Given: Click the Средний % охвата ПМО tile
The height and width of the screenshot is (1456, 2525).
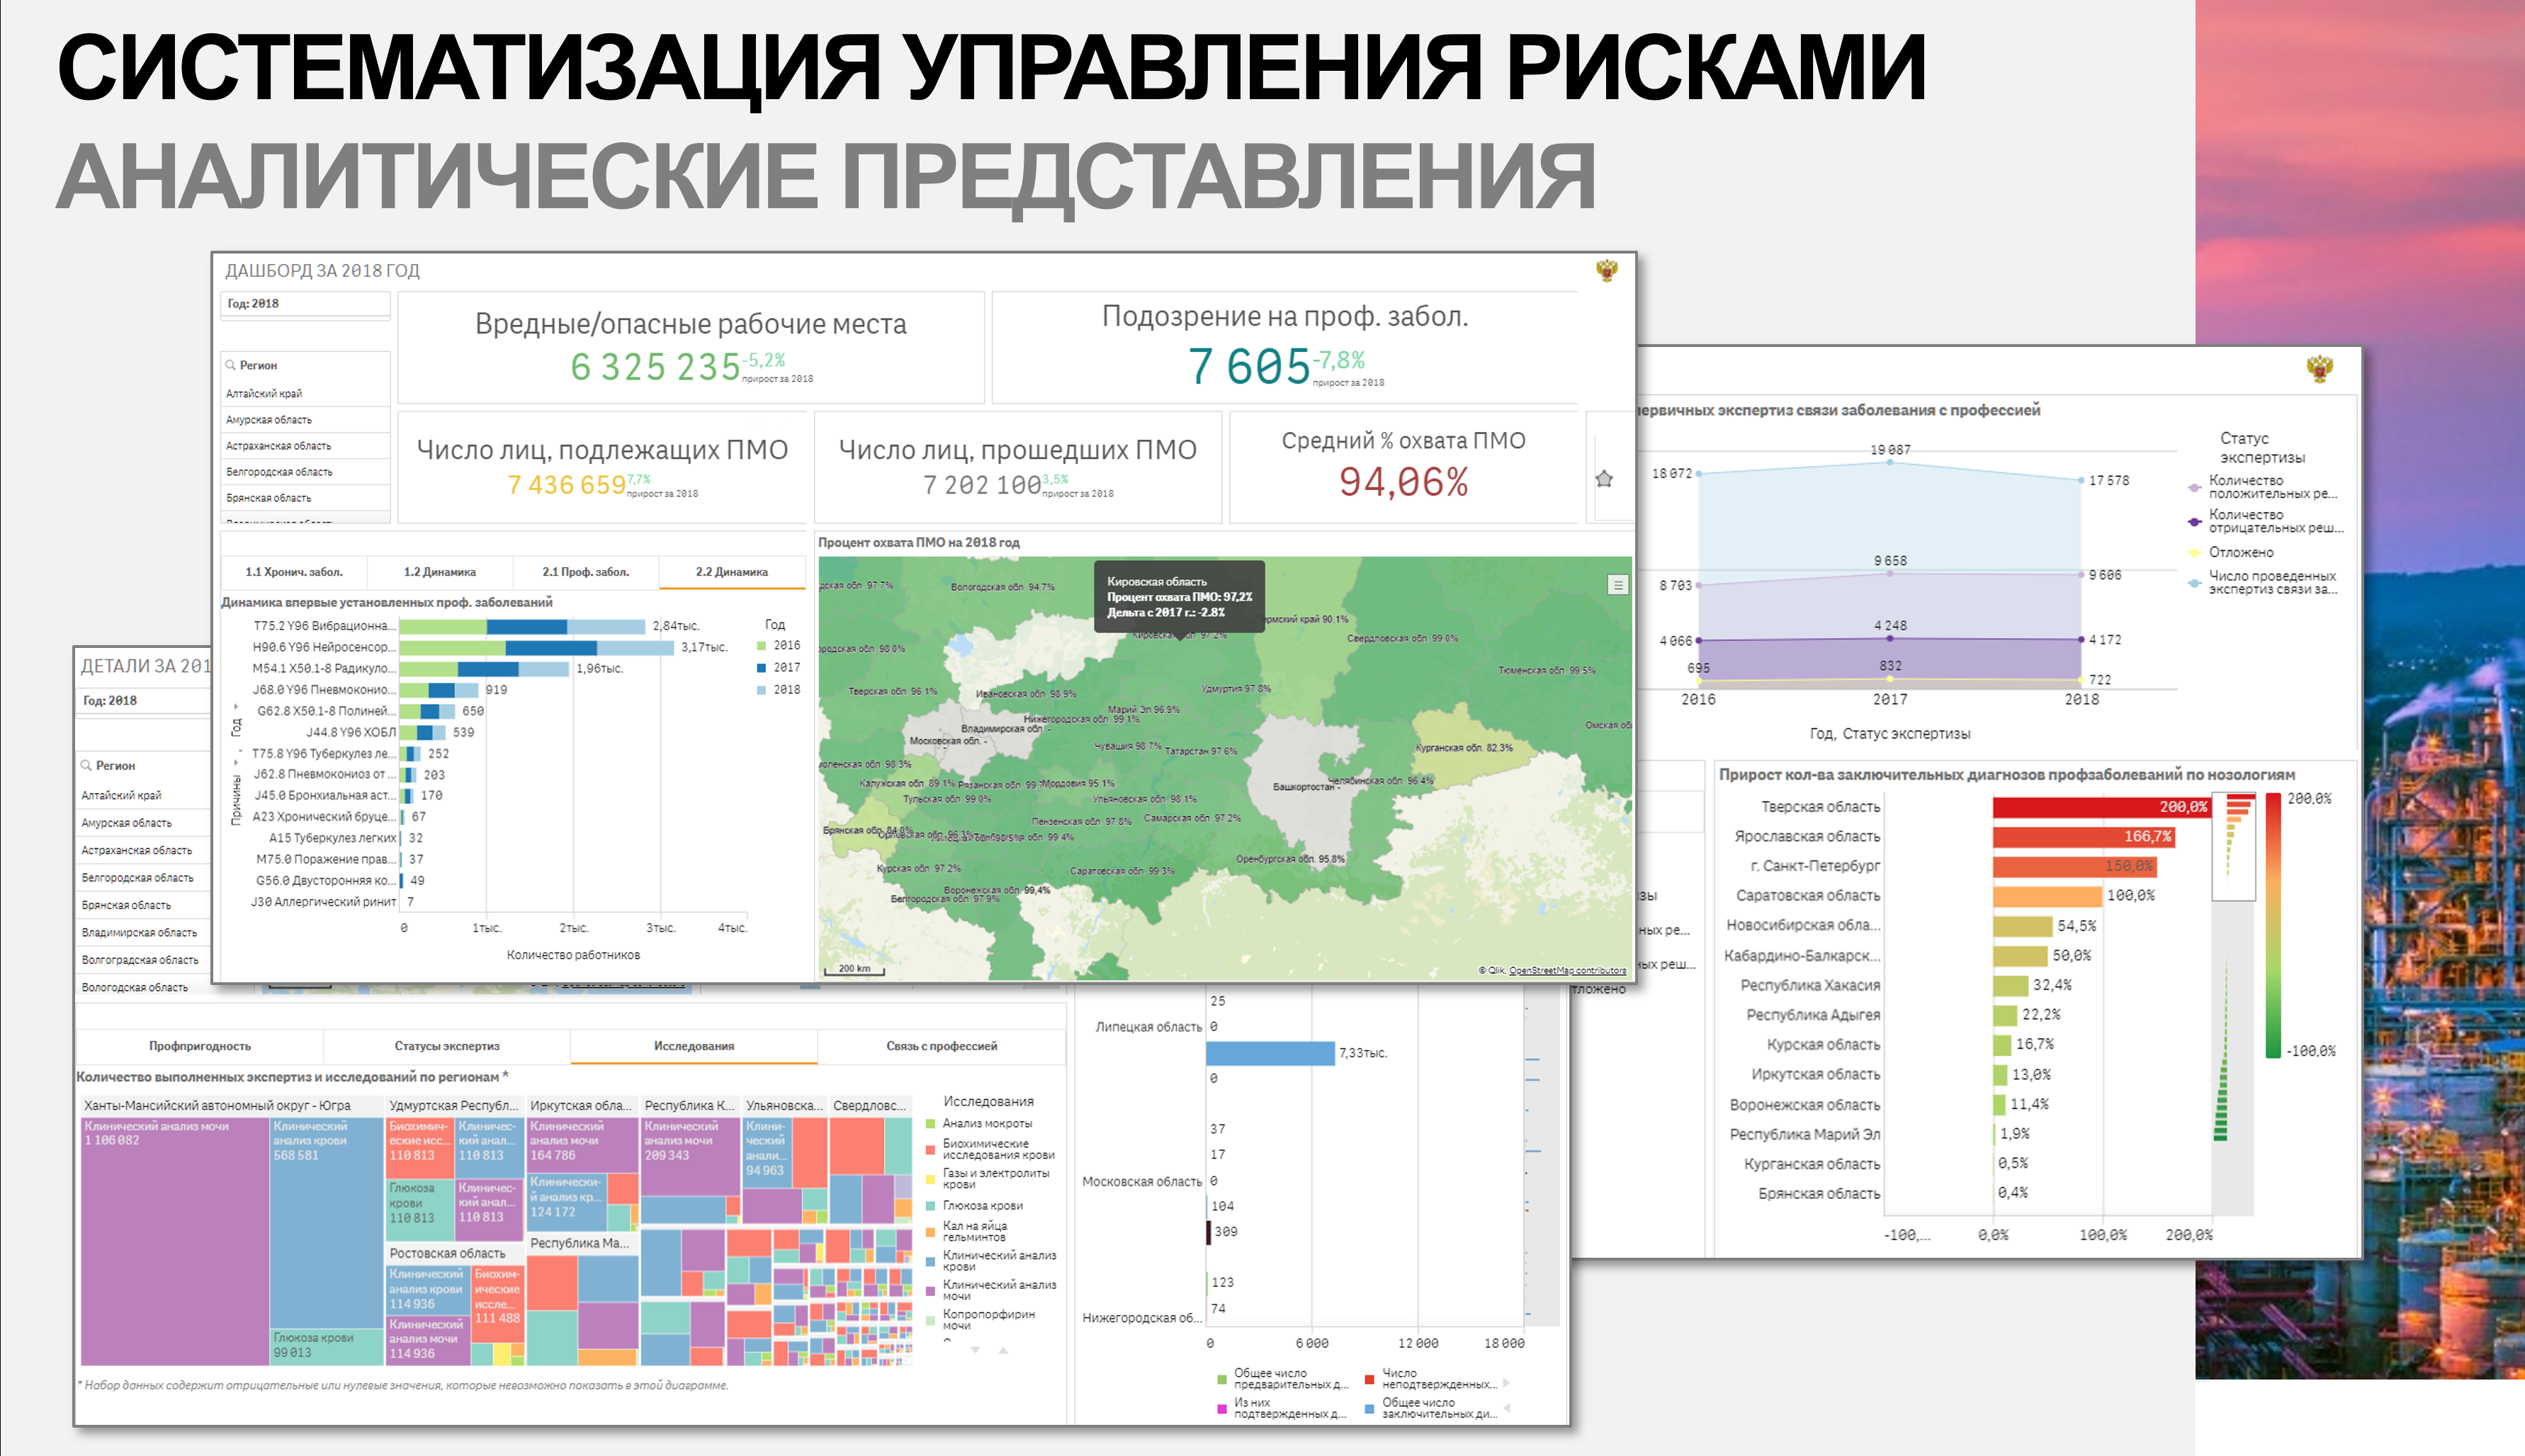Looking at the screenshot, I should pos(1403,467).
